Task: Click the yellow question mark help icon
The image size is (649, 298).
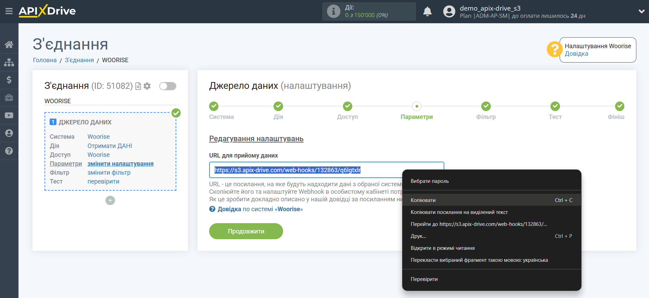Action: click(x=554, y=49)
